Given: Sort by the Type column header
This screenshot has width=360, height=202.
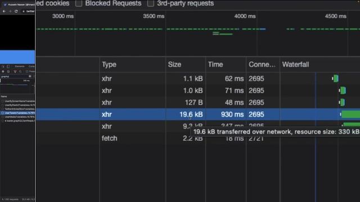Looking at the screenshot, I should pyautogui.click(x=133, y=65).
